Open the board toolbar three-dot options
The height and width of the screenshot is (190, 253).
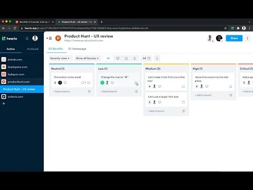[157, 58]
